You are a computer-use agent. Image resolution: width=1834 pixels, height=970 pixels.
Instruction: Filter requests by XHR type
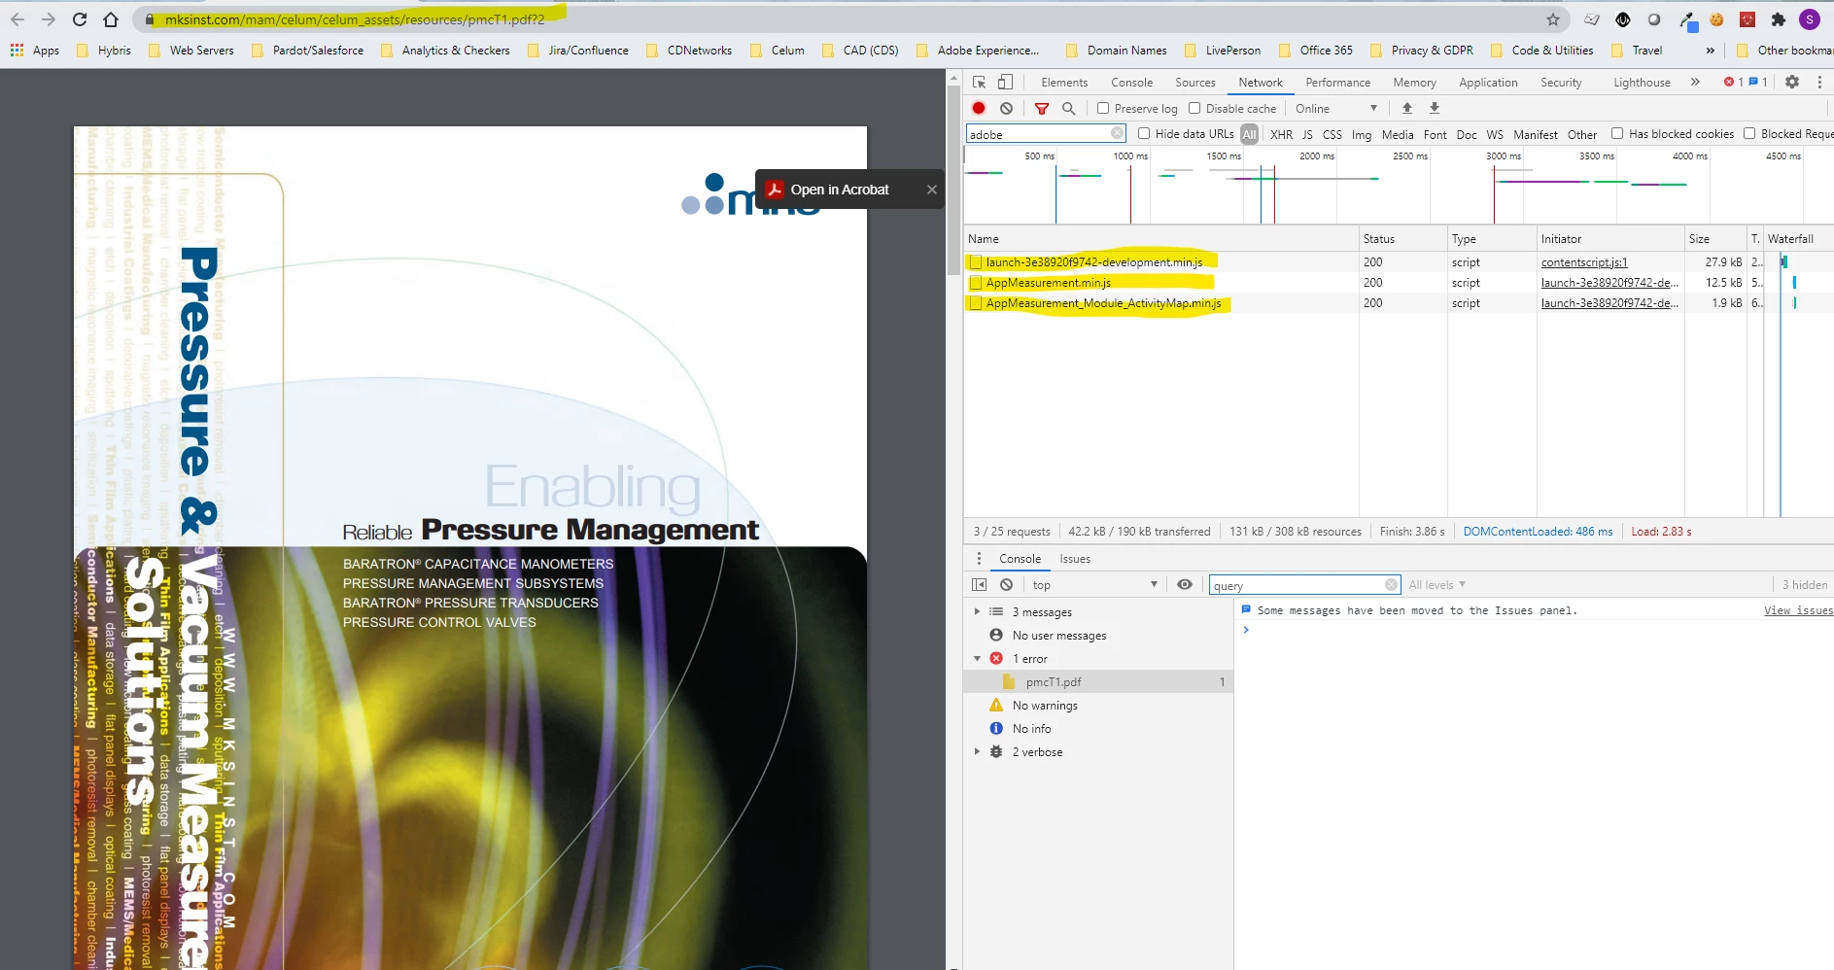1281,134
